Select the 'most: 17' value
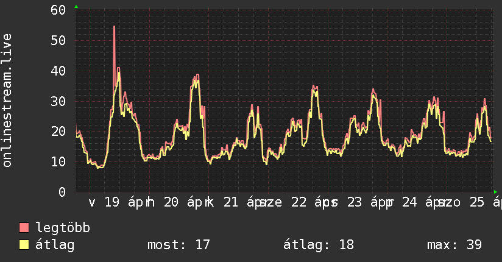Screen dimensions: 502x262 pos(179,245)
